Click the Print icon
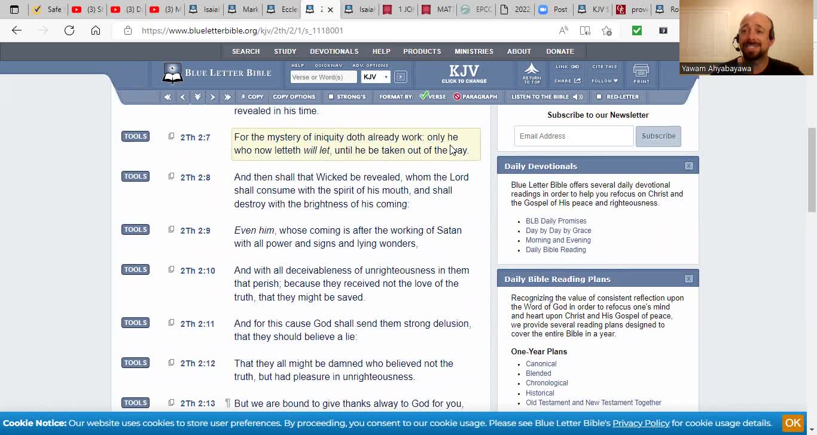817x435 pixels. point(641,74)
